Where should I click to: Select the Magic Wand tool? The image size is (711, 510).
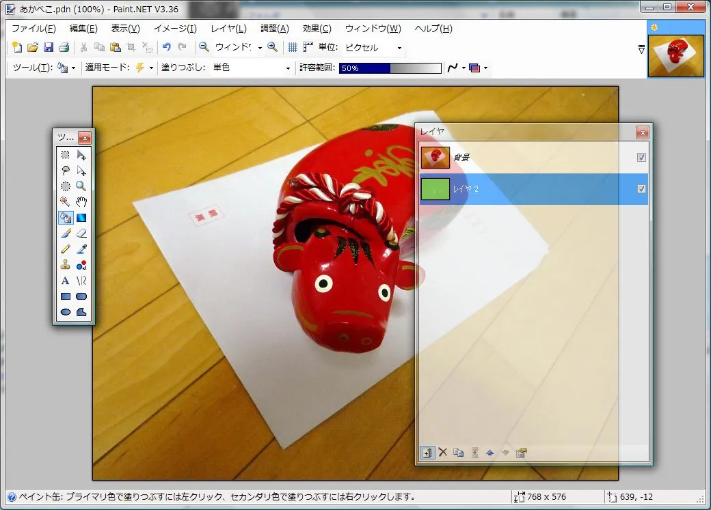pyautogui.click(x=66, y=201)
